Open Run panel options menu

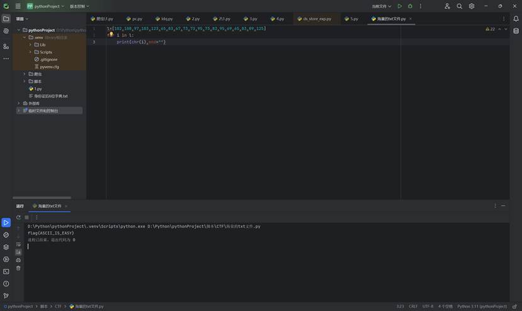click(495, 206)
